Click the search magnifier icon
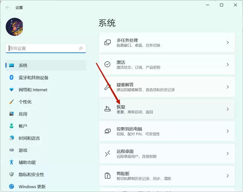The image size is (243, 192). tap(80, 49)
